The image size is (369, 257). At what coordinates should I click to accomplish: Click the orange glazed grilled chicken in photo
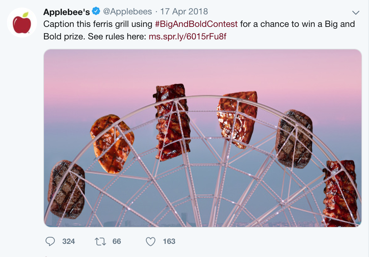point(112,144)
